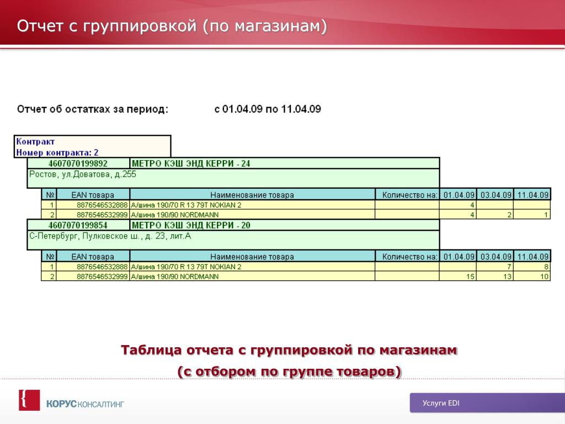
Task: Click quantity cell with value 13
Action: (x=495, y=276)
